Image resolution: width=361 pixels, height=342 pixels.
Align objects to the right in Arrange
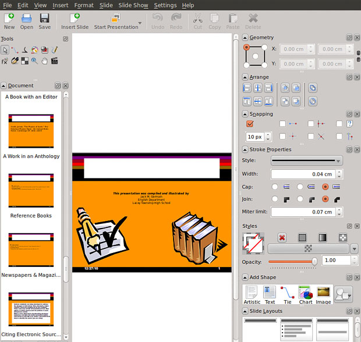[x=268, y=88]
